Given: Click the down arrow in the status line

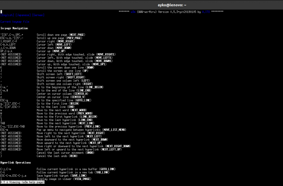Looking at the screenshot, I should point(8,182).
